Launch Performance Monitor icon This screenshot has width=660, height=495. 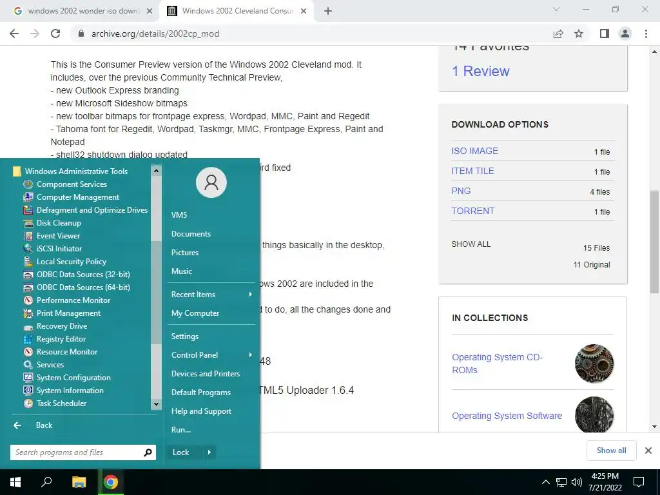coord(28,300)
